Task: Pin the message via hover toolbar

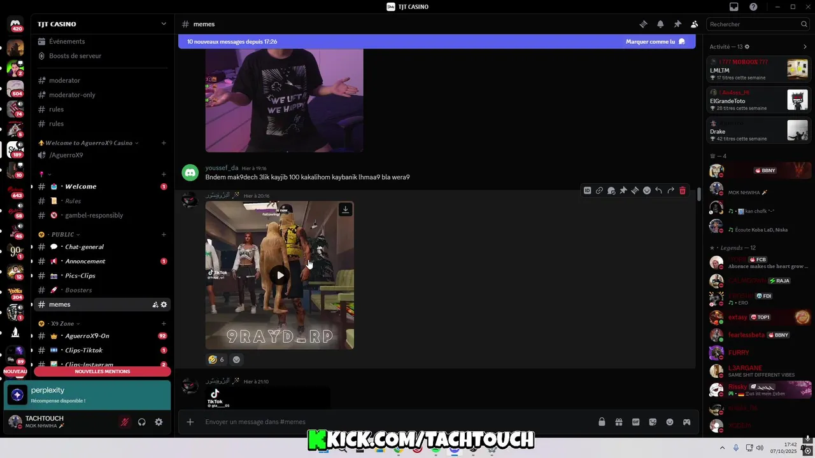Action: (623, 190)
